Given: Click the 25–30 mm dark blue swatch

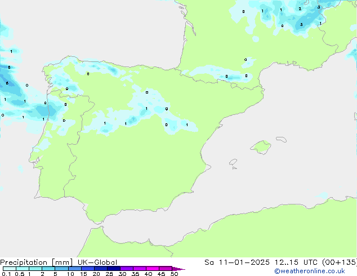Looking at the screenshot, I should point(114,269).
